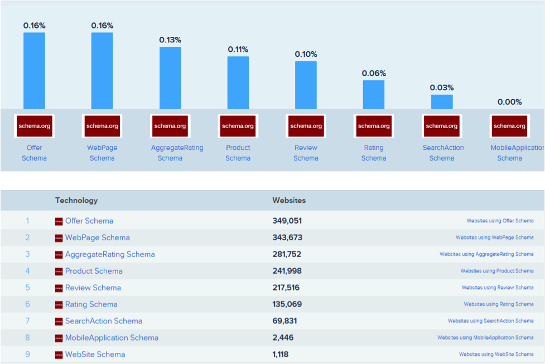The image size is (545, 364).
Task: Open 'Websites using WebPage Schema' link
Action: click(495, 237)
